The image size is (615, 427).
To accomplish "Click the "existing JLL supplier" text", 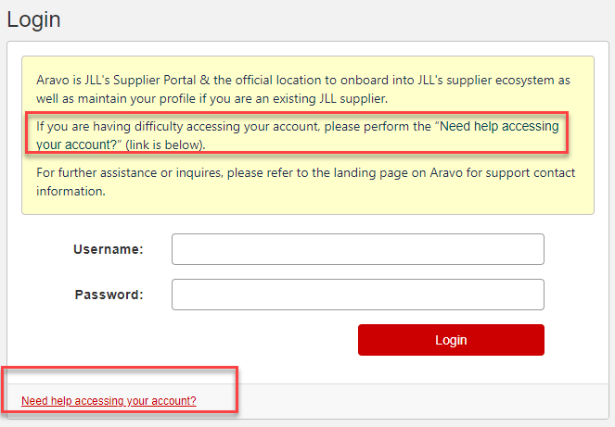I will click(x=350, y=98).
